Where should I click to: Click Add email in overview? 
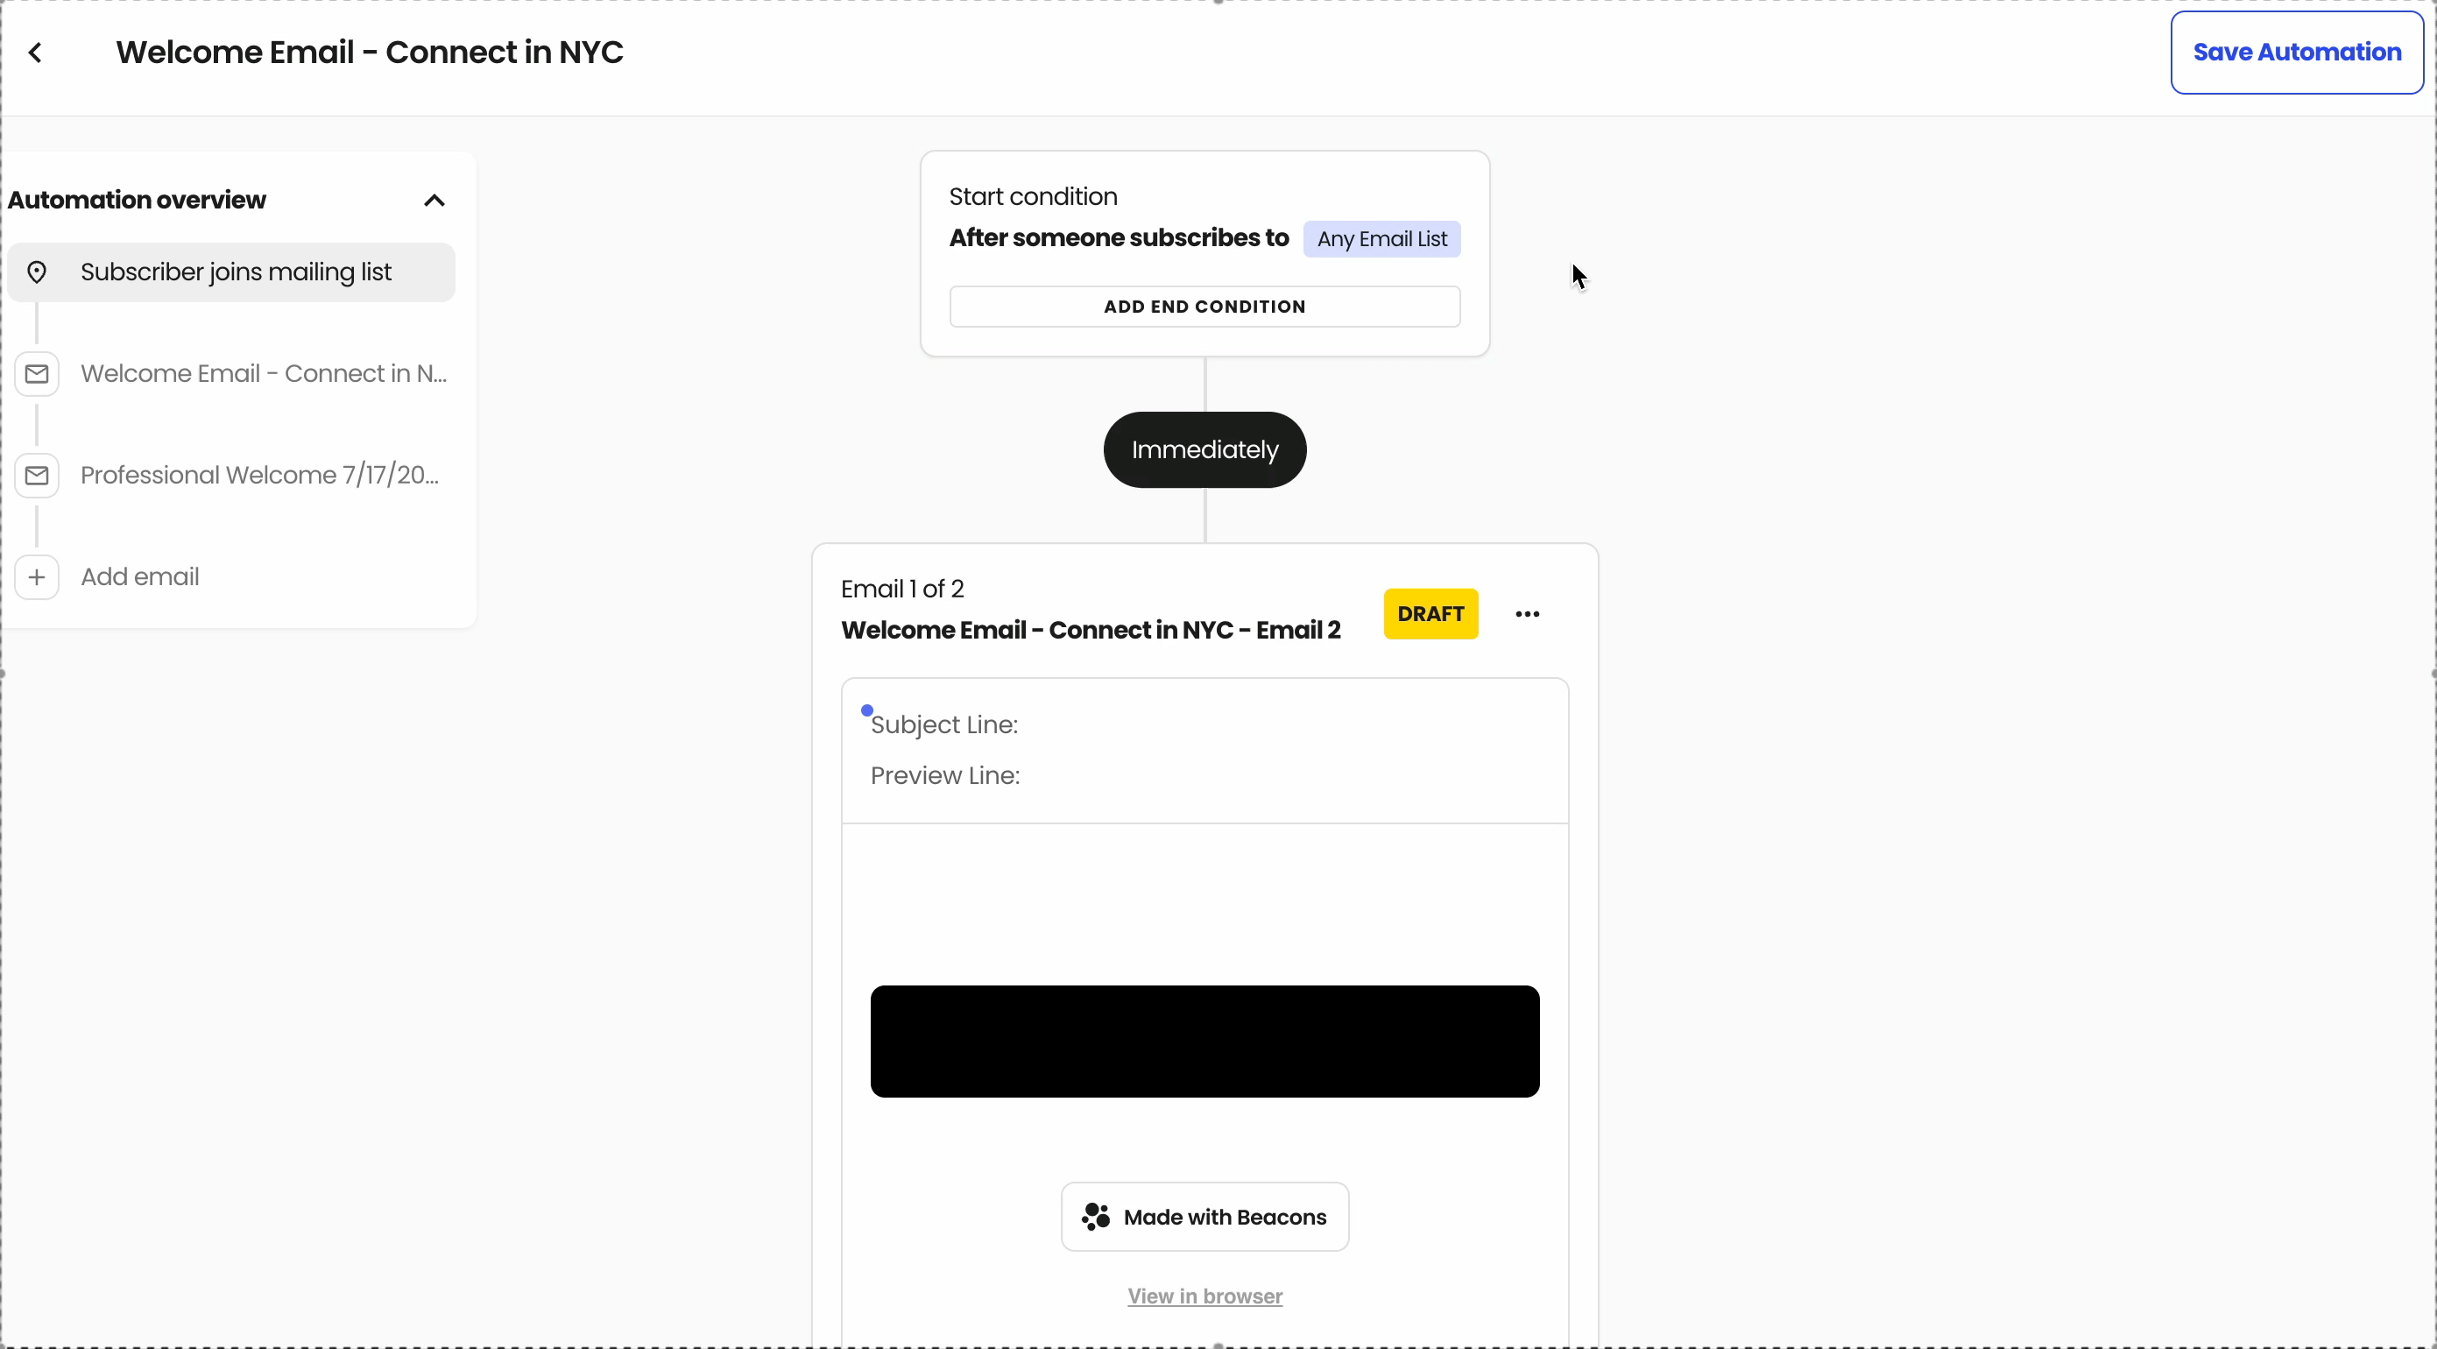coord(140,578)
